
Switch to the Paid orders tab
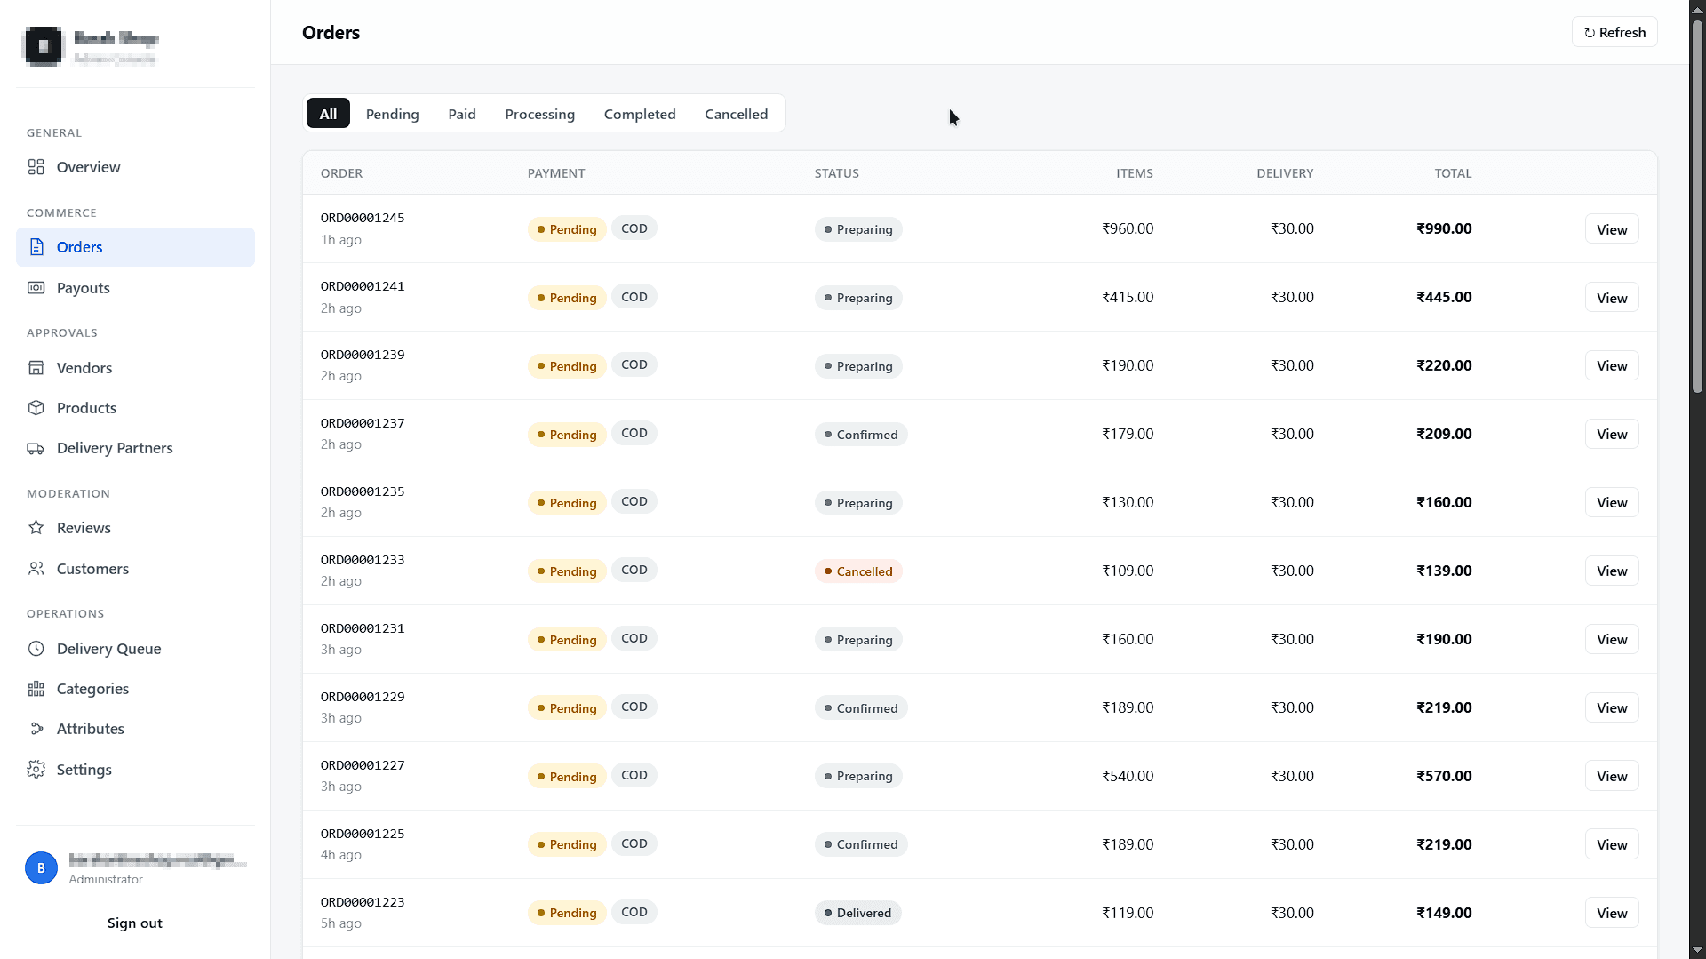[462, 114]
